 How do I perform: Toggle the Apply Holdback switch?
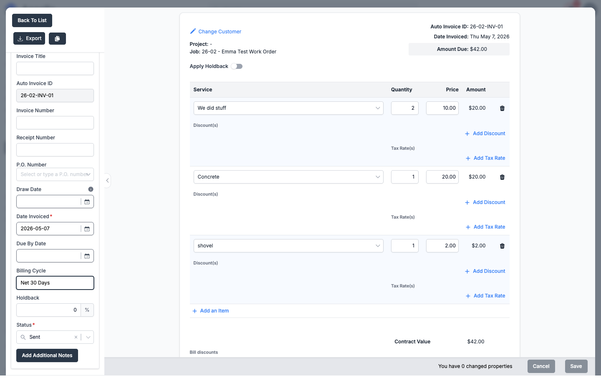[x=237, y=66]
